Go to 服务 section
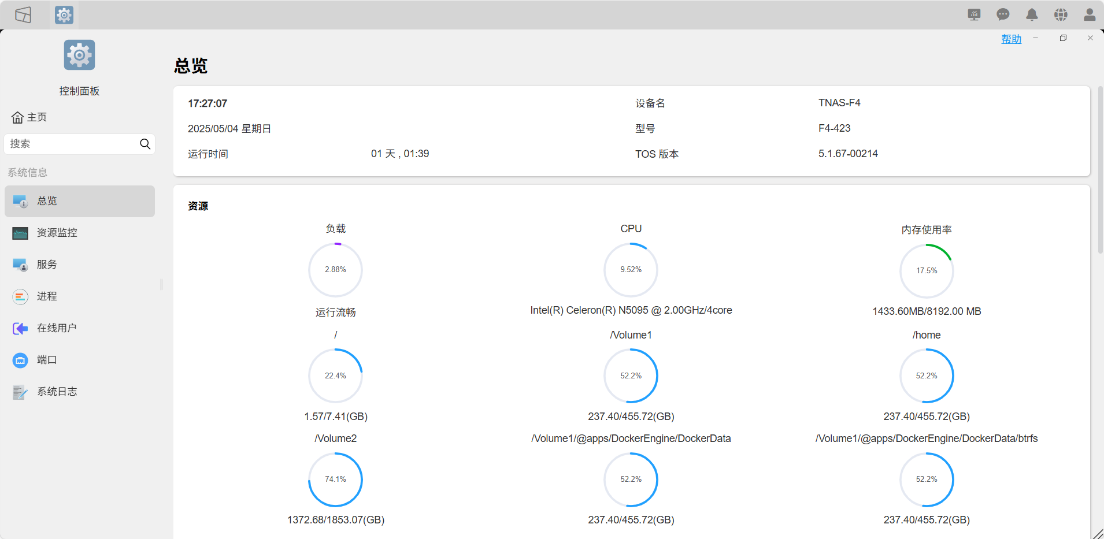The height and width of the screenshot is (539, 1104). point(80,265)
